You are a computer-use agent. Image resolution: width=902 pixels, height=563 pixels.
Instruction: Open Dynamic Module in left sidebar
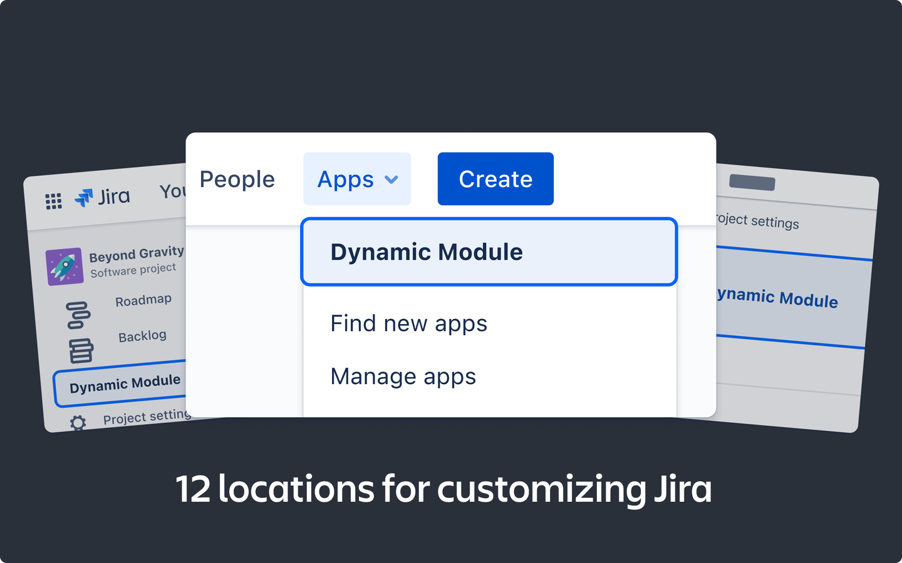pyautogui.click(x=121, y=383)
